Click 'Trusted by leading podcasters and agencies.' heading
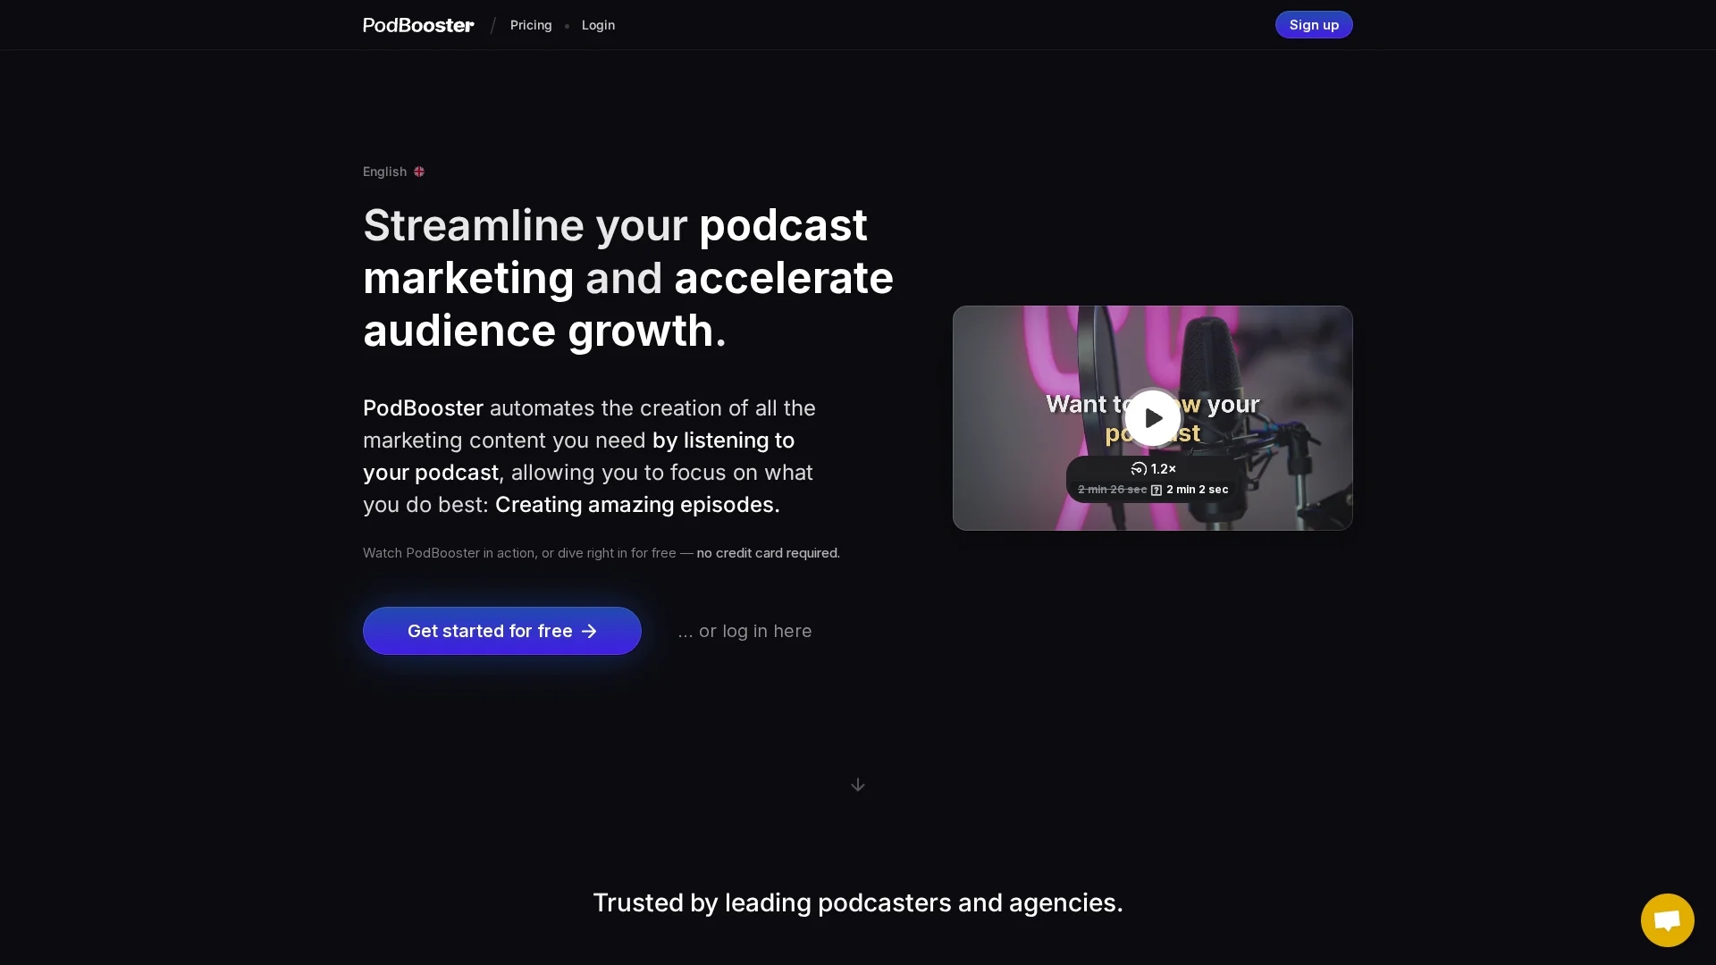The width and height of the screenshot is (1716, 965). click(858, 902)
